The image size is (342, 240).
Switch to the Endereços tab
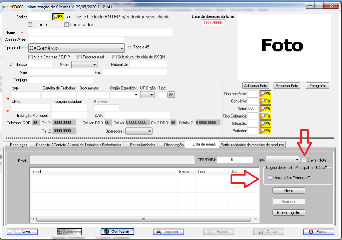[x=16, y=145]
